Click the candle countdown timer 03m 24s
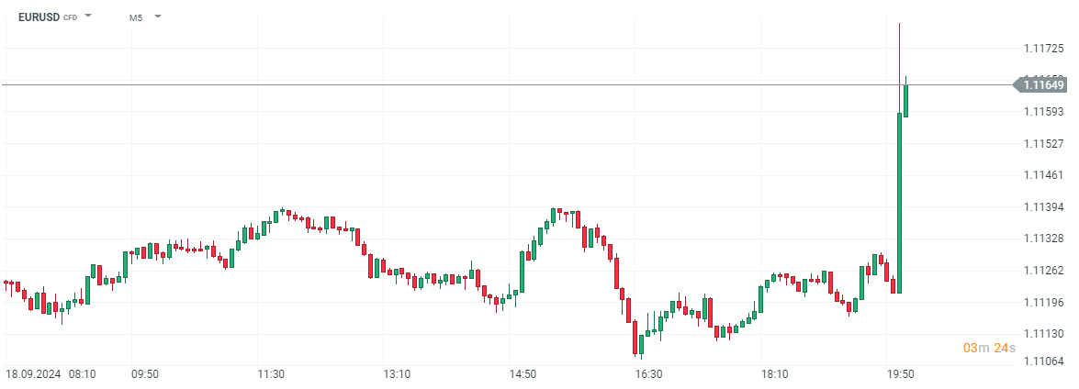 pos(983,348)
